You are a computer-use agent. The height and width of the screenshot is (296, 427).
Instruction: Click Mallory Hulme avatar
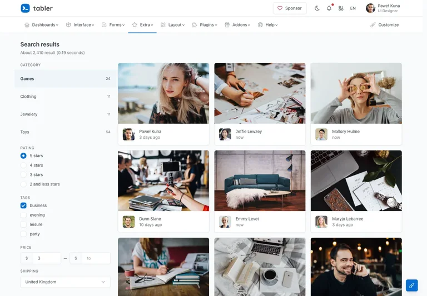pyautogui.click(x=321, y=134)
